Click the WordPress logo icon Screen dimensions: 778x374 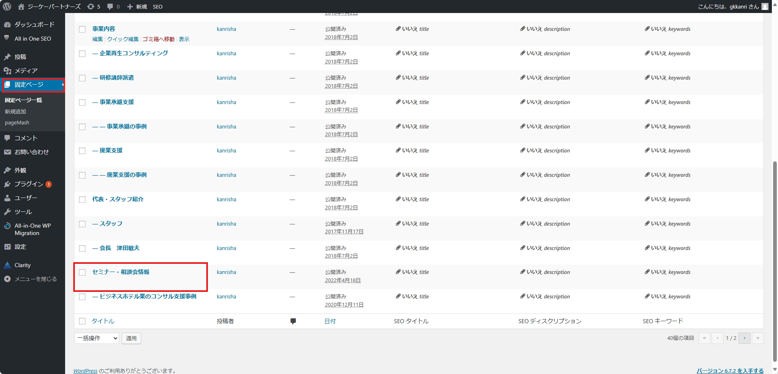pyautogui.click(x=7, y=7)
